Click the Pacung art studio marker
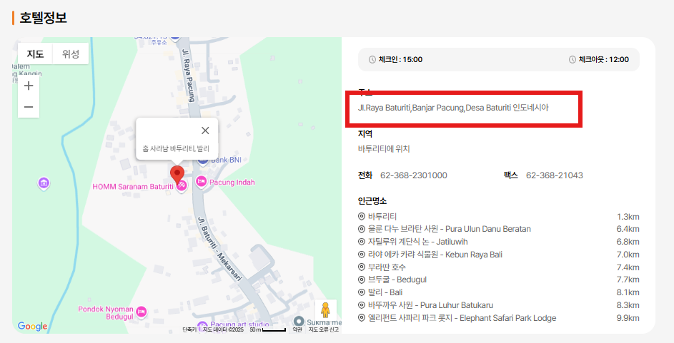The image size is (674, 343). click(202, 326)
